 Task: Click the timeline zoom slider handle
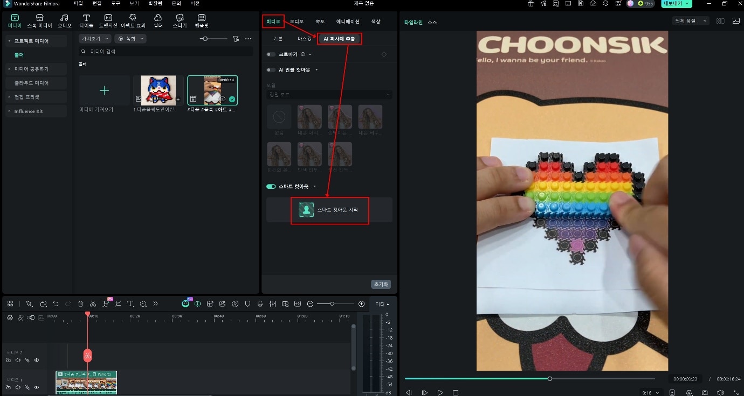coord(332,304)
